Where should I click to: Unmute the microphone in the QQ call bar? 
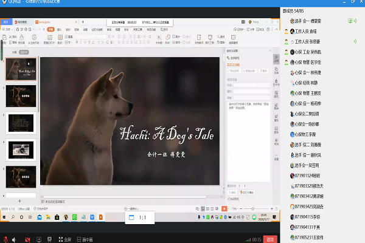pos(5,239)
